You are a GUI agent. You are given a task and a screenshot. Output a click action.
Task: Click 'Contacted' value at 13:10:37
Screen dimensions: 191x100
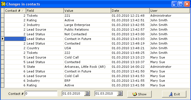(87, 62)
